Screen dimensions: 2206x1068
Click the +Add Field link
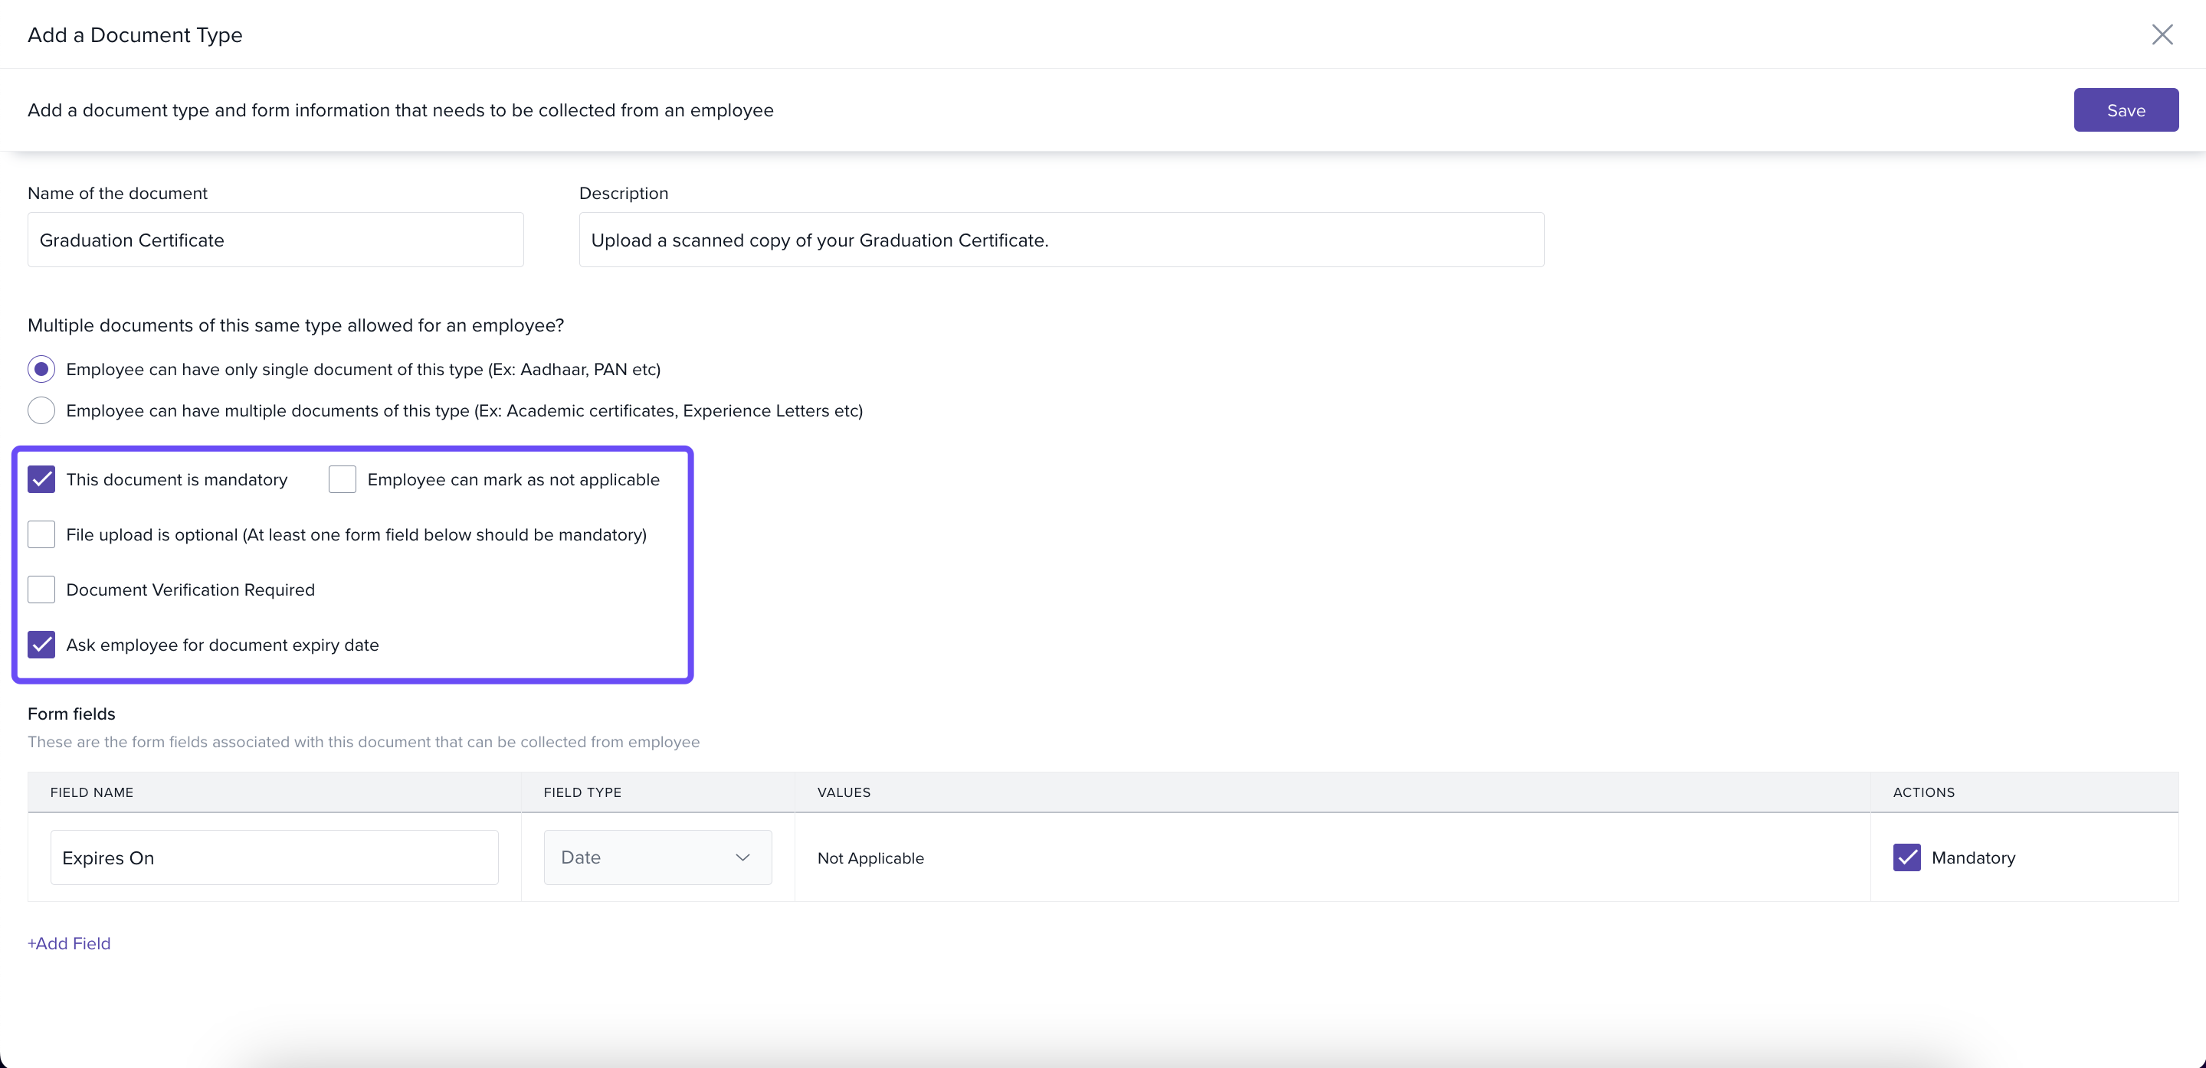[x=68, y=943]
